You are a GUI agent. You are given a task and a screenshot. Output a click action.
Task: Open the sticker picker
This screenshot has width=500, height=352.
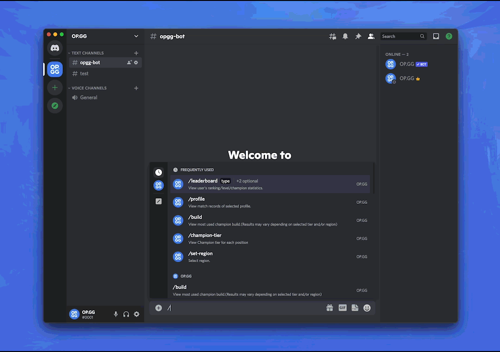355,308
